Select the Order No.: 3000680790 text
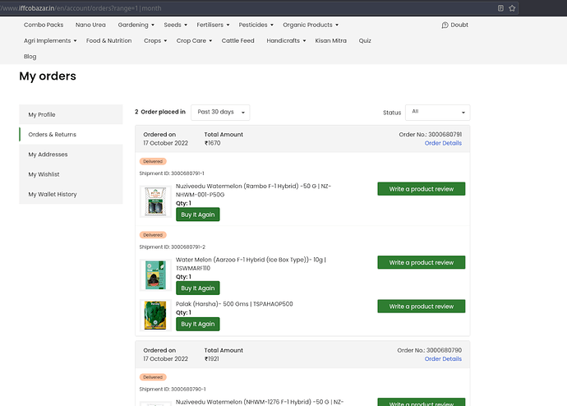 [x=429, y=350]
